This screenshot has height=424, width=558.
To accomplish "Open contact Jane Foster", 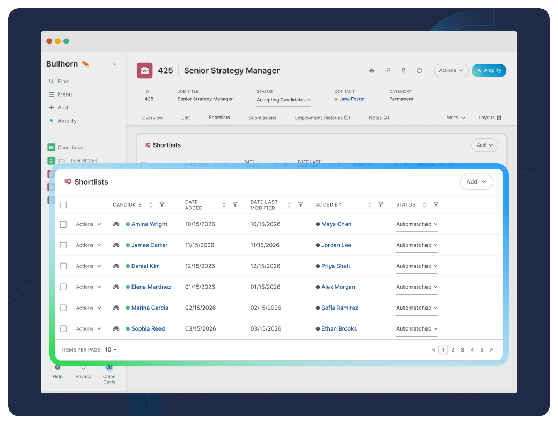I will pos(351,99).
